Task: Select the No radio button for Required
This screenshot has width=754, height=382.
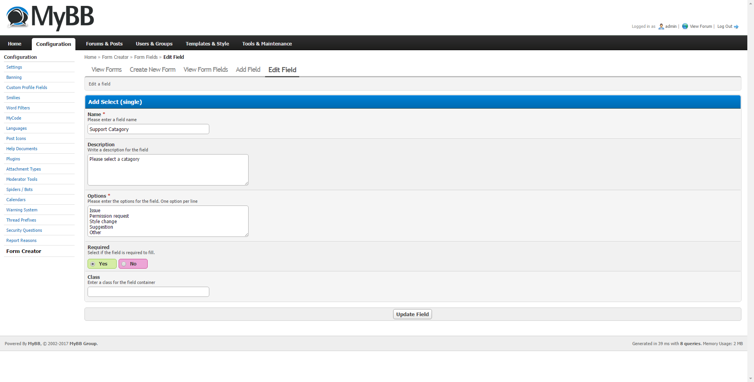Action: (124, 264)
